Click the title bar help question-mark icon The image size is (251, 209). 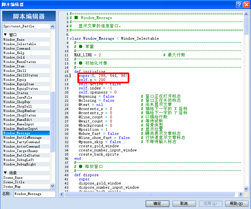(239, 4)
